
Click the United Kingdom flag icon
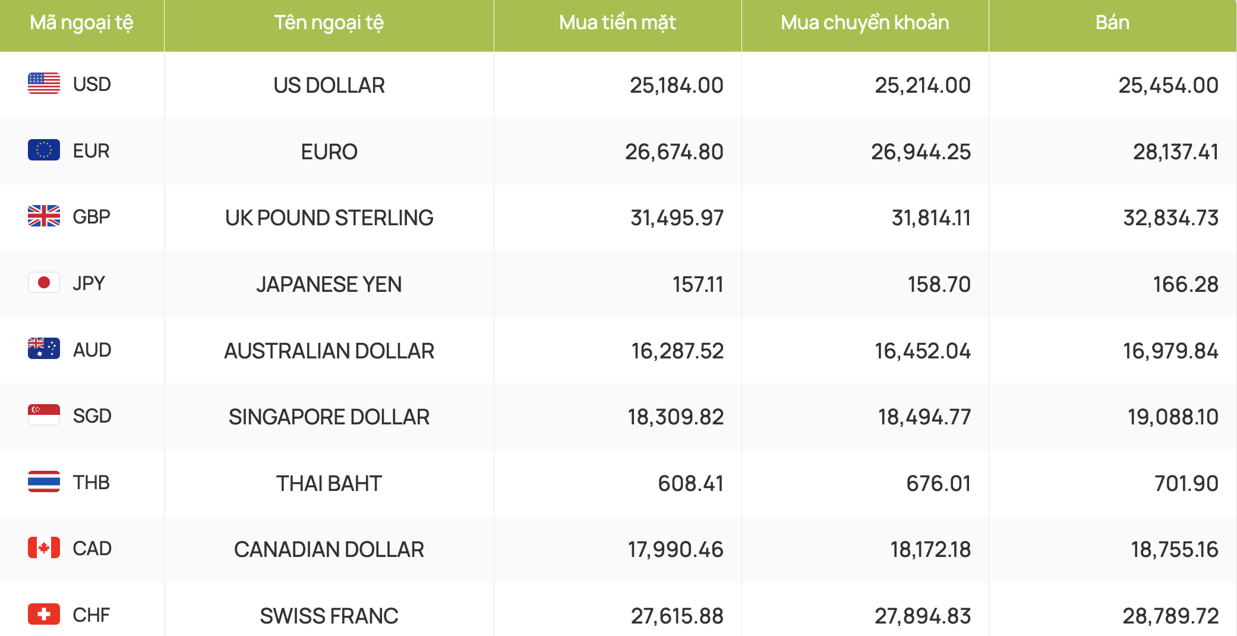44,216
